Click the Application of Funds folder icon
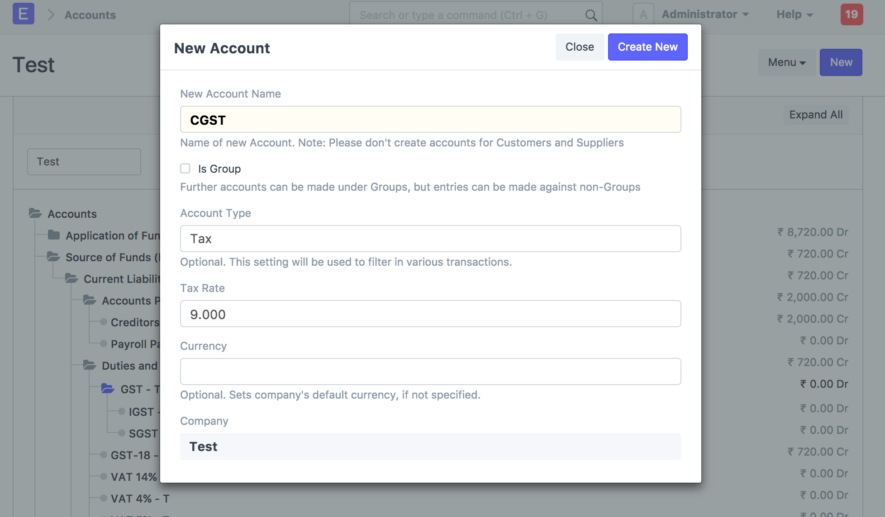Screen dimensions: 885x517 pyautogui.click(x=54, y=235)
